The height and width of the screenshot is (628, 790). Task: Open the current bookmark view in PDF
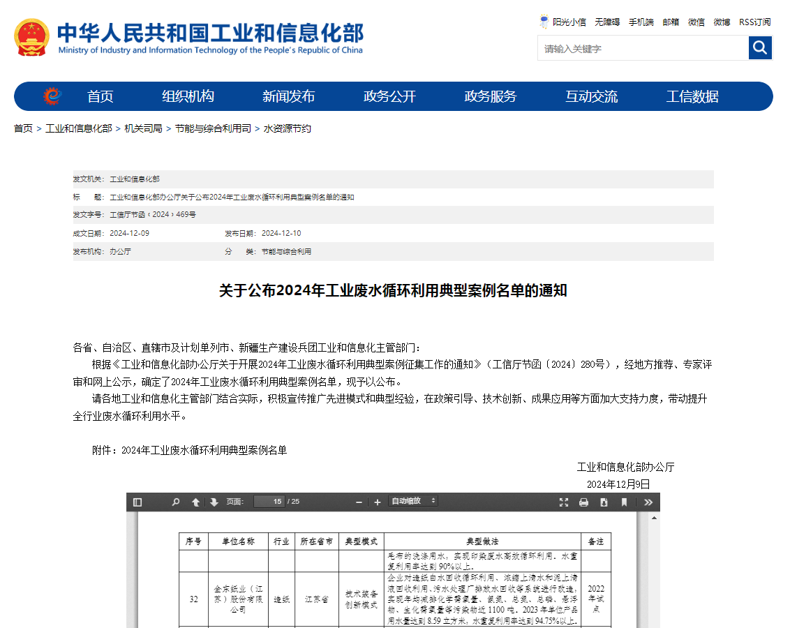pyautogui.click(x=623, y=501)
